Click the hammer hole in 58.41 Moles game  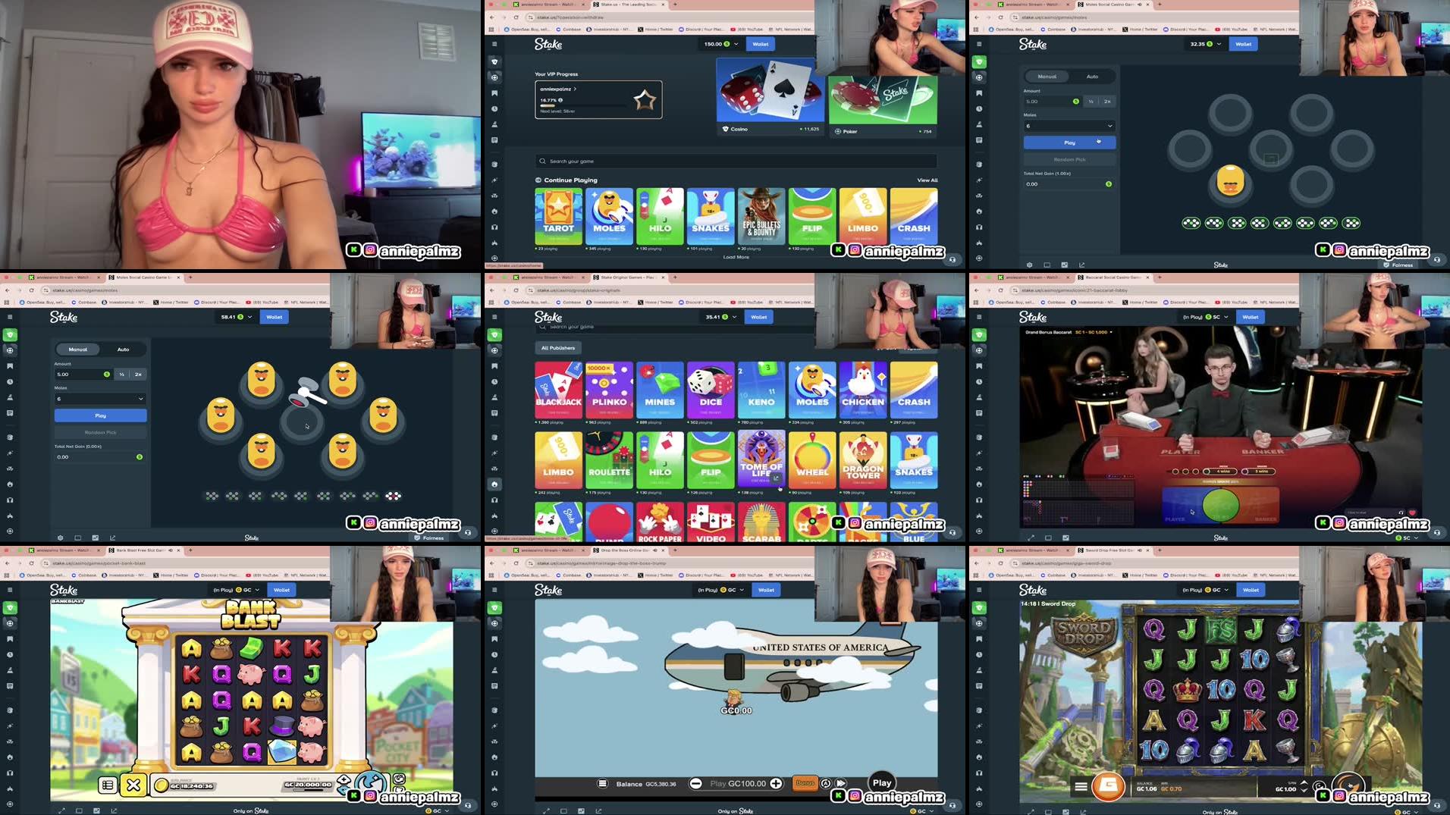pos(302,422)
